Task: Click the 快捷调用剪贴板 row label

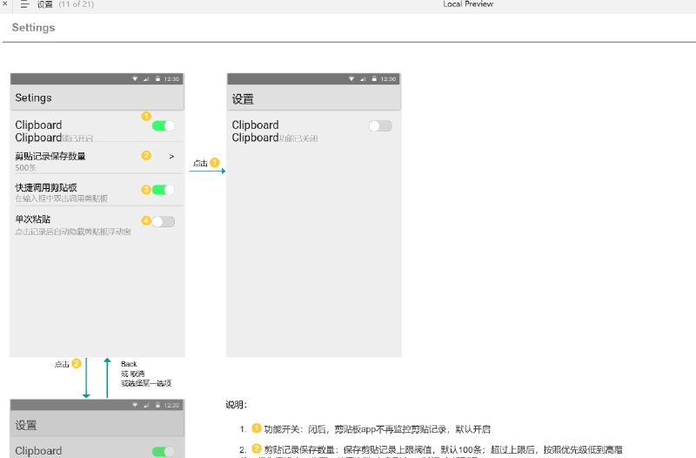Action: (46, 187)
